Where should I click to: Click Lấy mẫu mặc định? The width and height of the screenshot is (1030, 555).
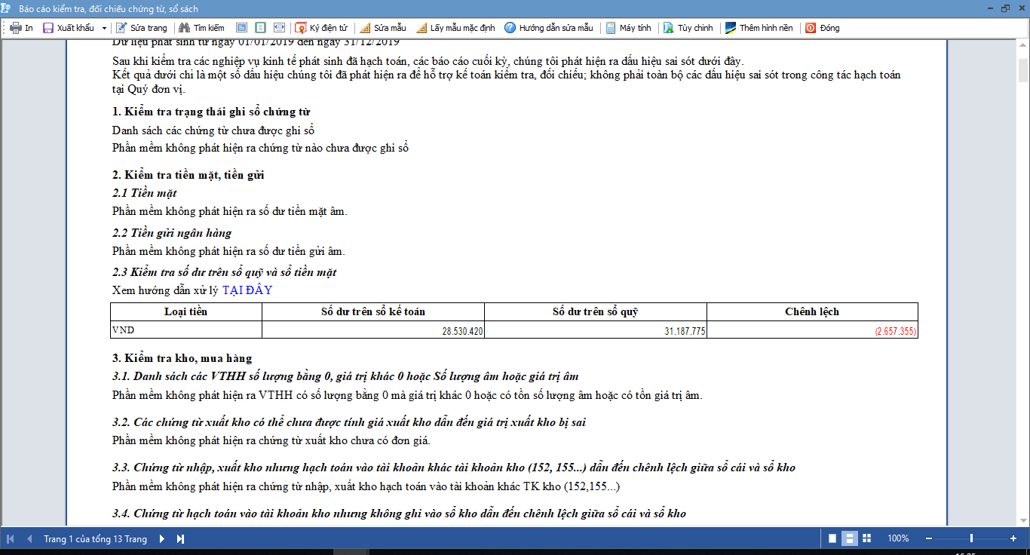[x=455, y=28]
